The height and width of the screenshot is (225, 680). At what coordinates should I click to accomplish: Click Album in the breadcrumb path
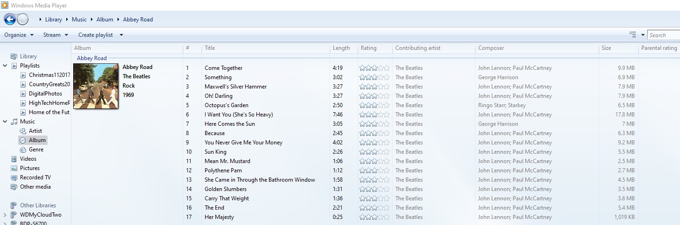105,20
